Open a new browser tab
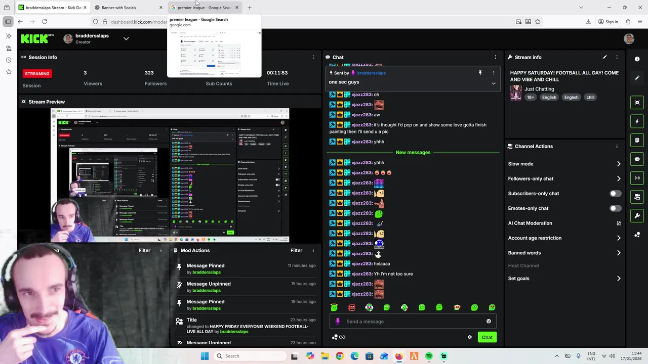The image size is (648, 364). click(x=249, y=8)
